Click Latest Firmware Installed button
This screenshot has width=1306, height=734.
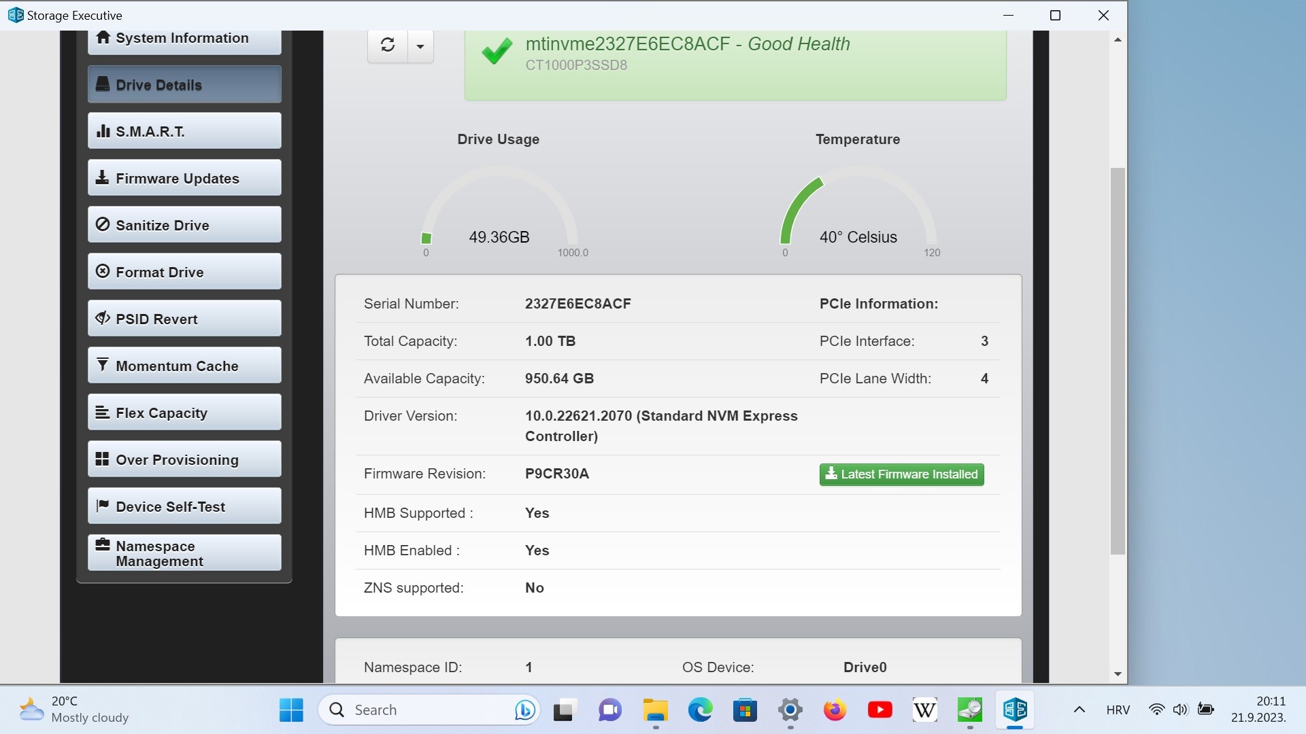pos(901,474)
